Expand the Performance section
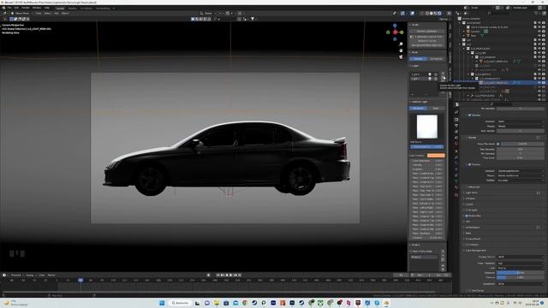Viewport: 548px width, 308px height. coord(472,228)
